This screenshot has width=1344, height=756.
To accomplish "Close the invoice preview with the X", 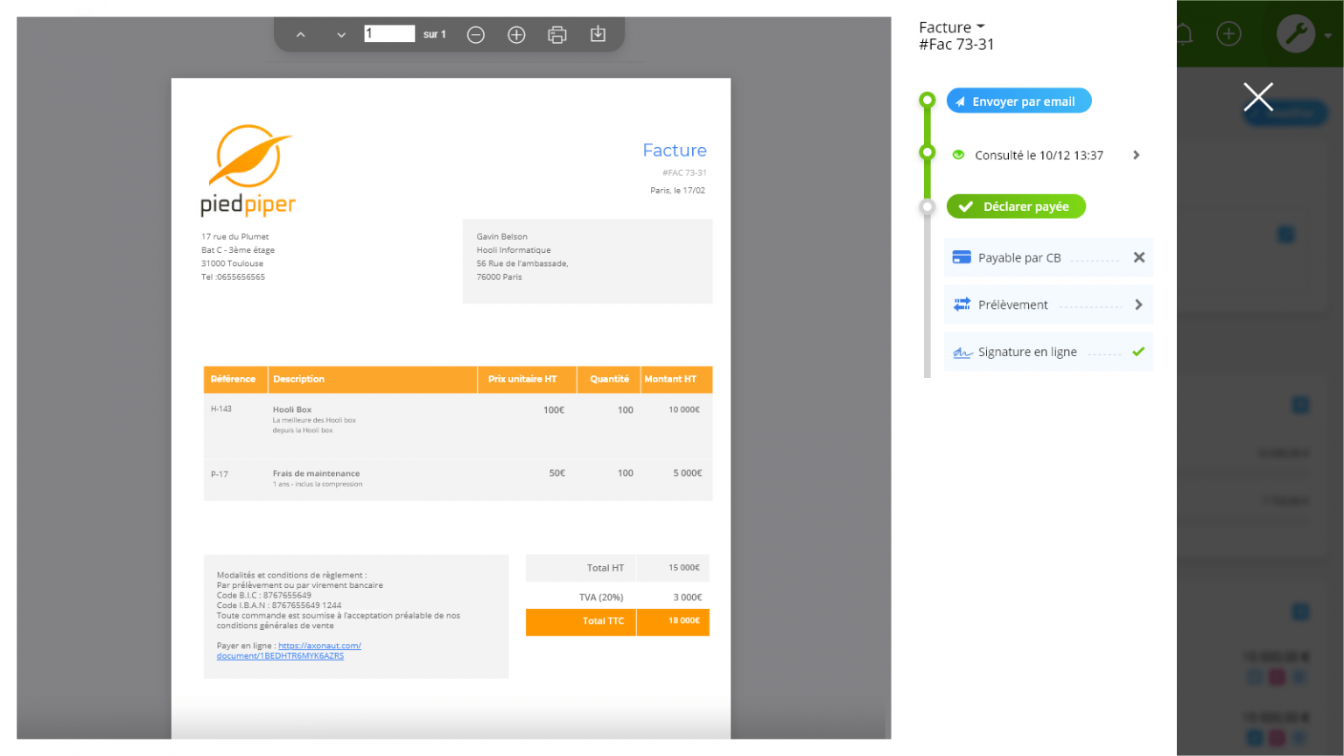I will coord(1258,96).
